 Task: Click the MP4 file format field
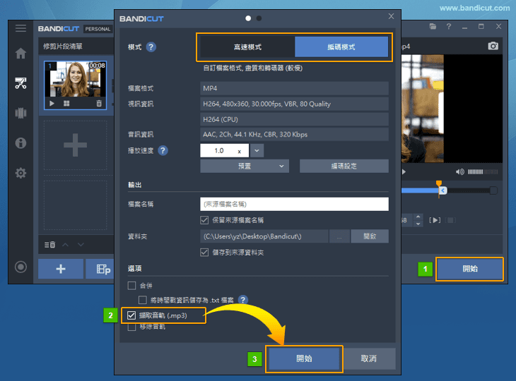tap(294, 88)
